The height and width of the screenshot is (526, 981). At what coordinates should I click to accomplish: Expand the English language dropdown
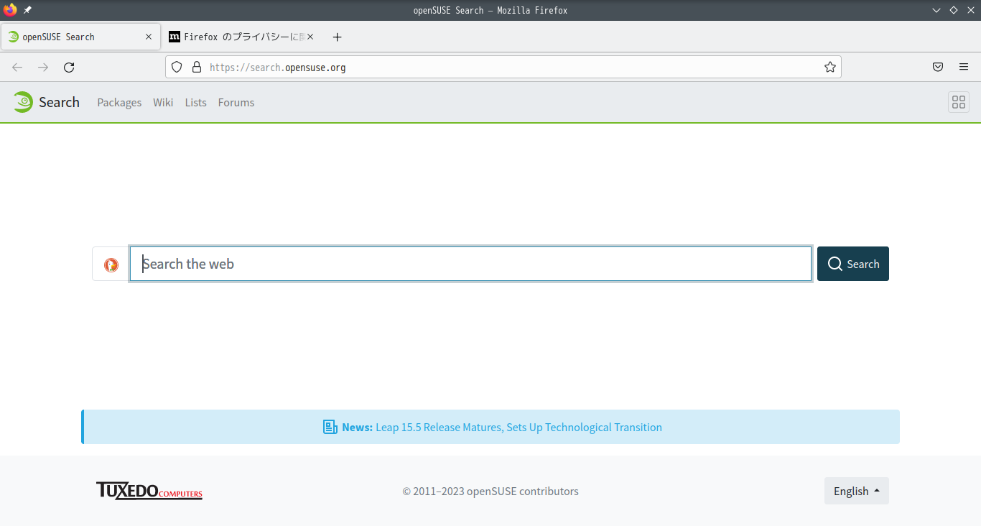click(857, 491)
